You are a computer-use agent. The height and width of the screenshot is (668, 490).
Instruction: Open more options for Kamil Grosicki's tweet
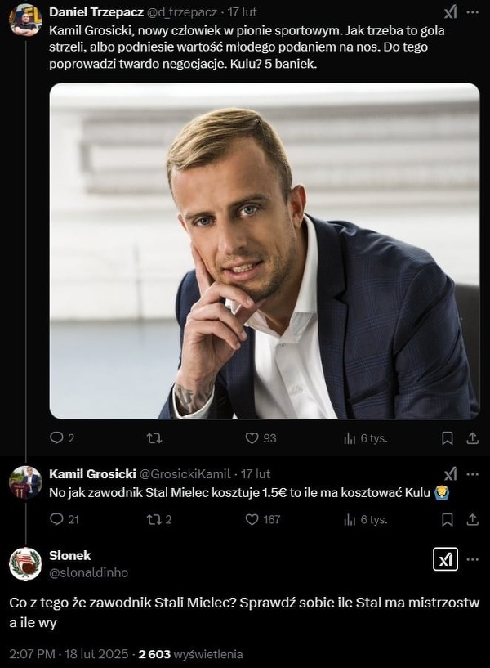tap(473, 473)
